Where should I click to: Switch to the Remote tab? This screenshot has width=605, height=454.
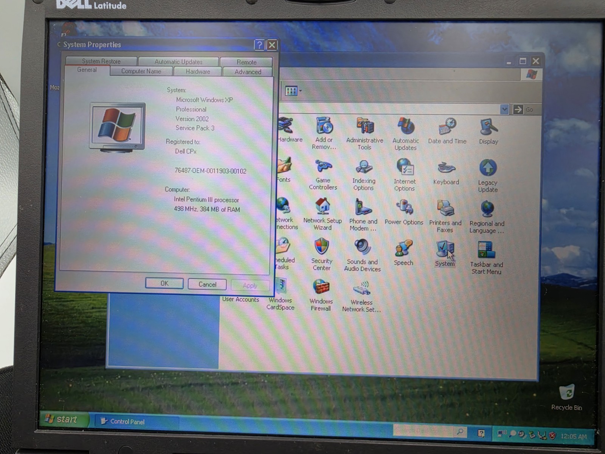click(246, 62)
